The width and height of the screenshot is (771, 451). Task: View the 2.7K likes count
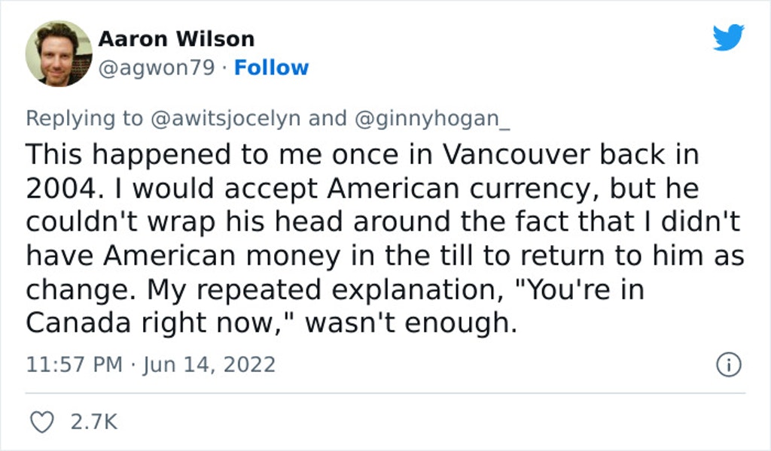pyautogui.click(x=94, y=422)
